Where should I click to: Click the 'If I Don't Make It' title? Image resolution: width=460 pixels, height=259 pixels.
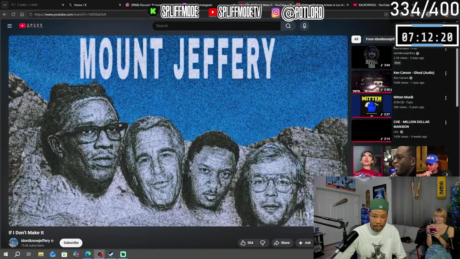[x=26, y=233]
